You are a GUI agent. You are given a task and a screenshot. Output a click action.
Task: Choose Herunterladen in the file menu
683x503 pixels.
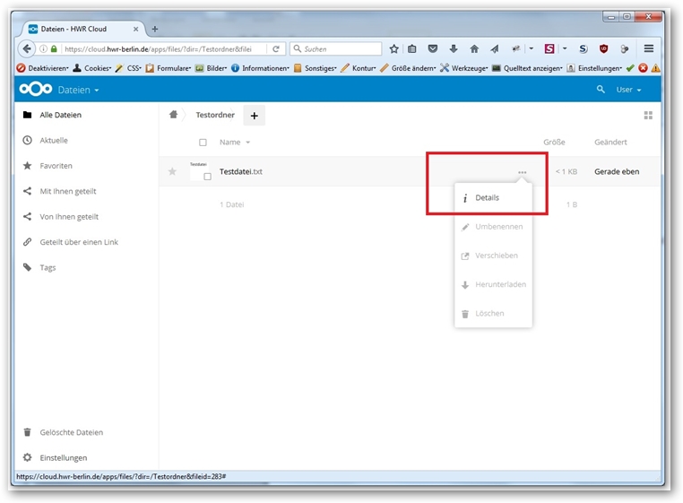pyautogui.click(x=493, y=284)
